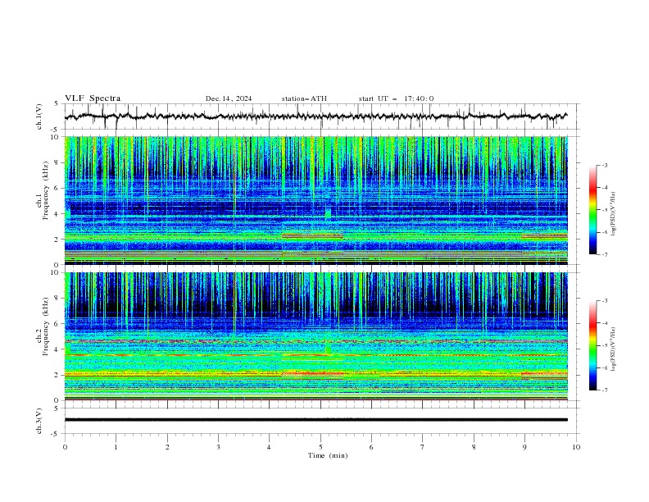Click the "ch.1(V)" waveform axis label
Image resolution: width=649 pixels, height=502 pixels.
tap(39, 116)
